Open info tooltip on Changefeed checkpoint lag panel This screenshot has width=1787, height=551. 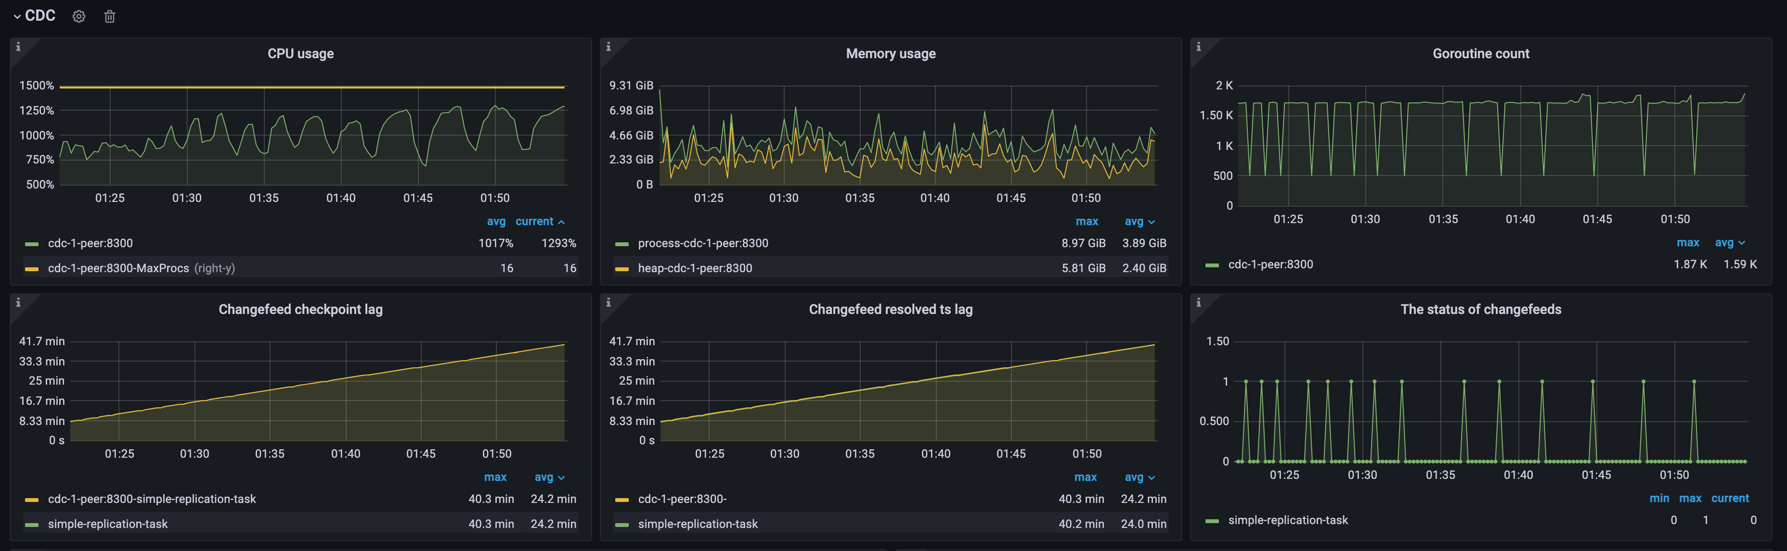(x=18, y=302)
